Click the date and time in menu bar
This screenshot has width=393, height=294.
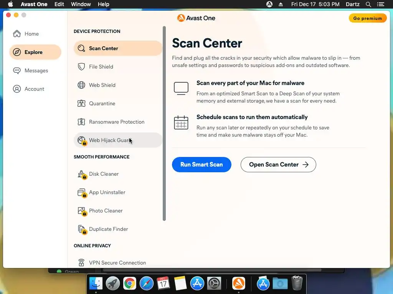coord(315,4)
